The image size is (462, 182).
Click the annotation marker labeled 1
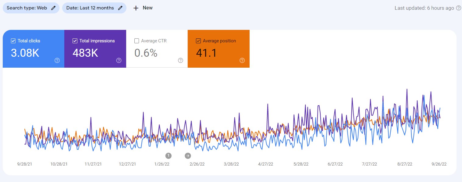pyautogui.click(x=168, y=156)
